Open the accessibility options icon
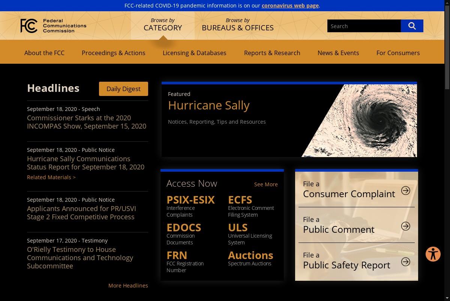The width and height of the screenshot is (450, 301). click(x=433, y=254)
